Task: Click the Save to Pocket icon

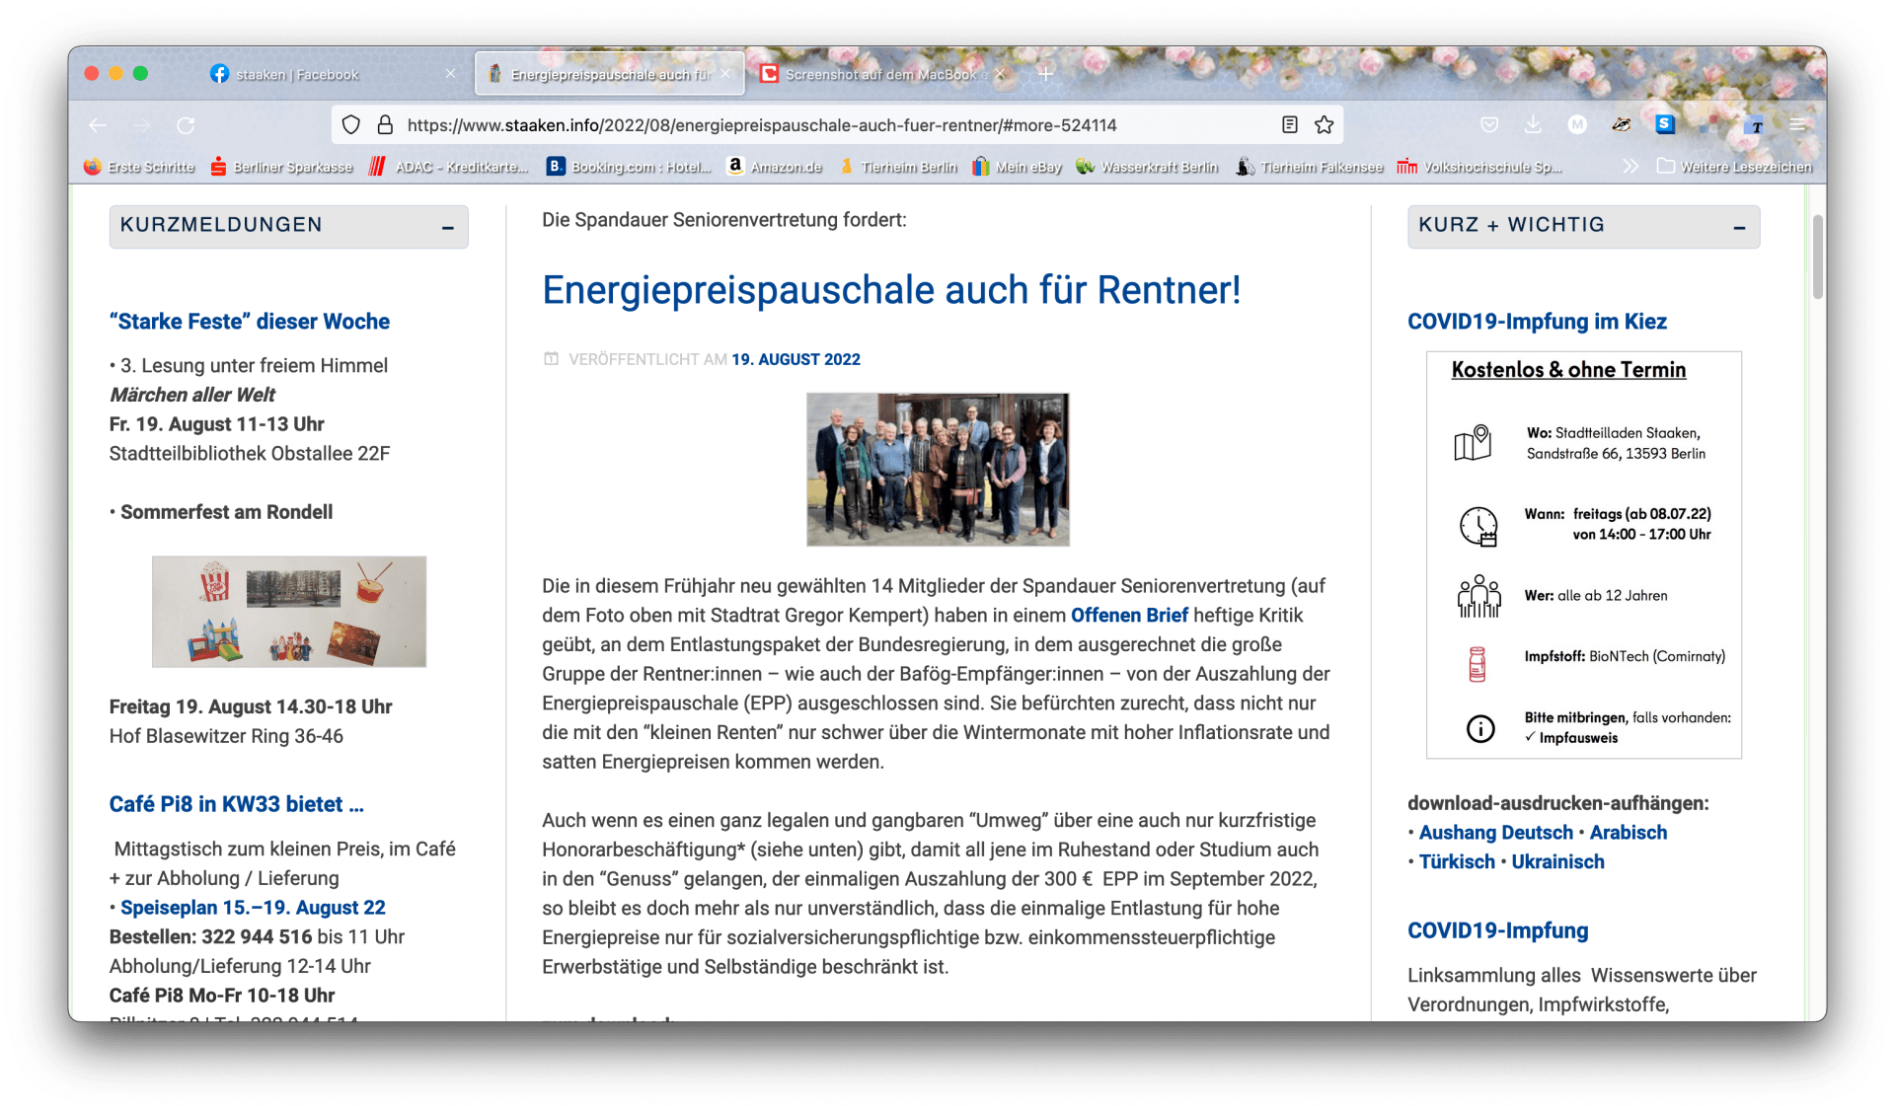Action: (1489, 125)
